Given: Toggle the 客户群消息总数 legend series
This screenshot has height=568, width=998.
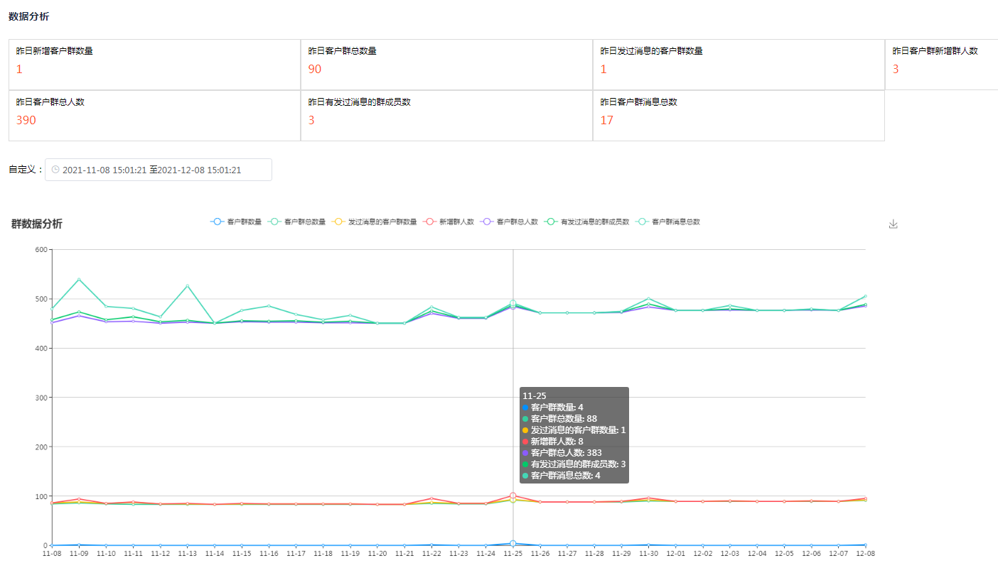Looking at the screenshot, I should coord(667,222).
